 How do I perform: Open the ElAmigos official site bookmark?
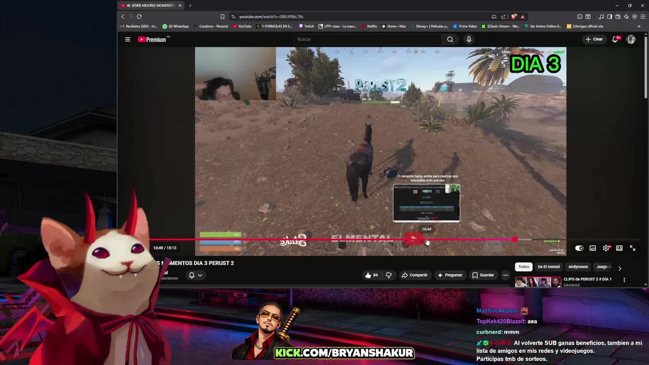point(585,26)
